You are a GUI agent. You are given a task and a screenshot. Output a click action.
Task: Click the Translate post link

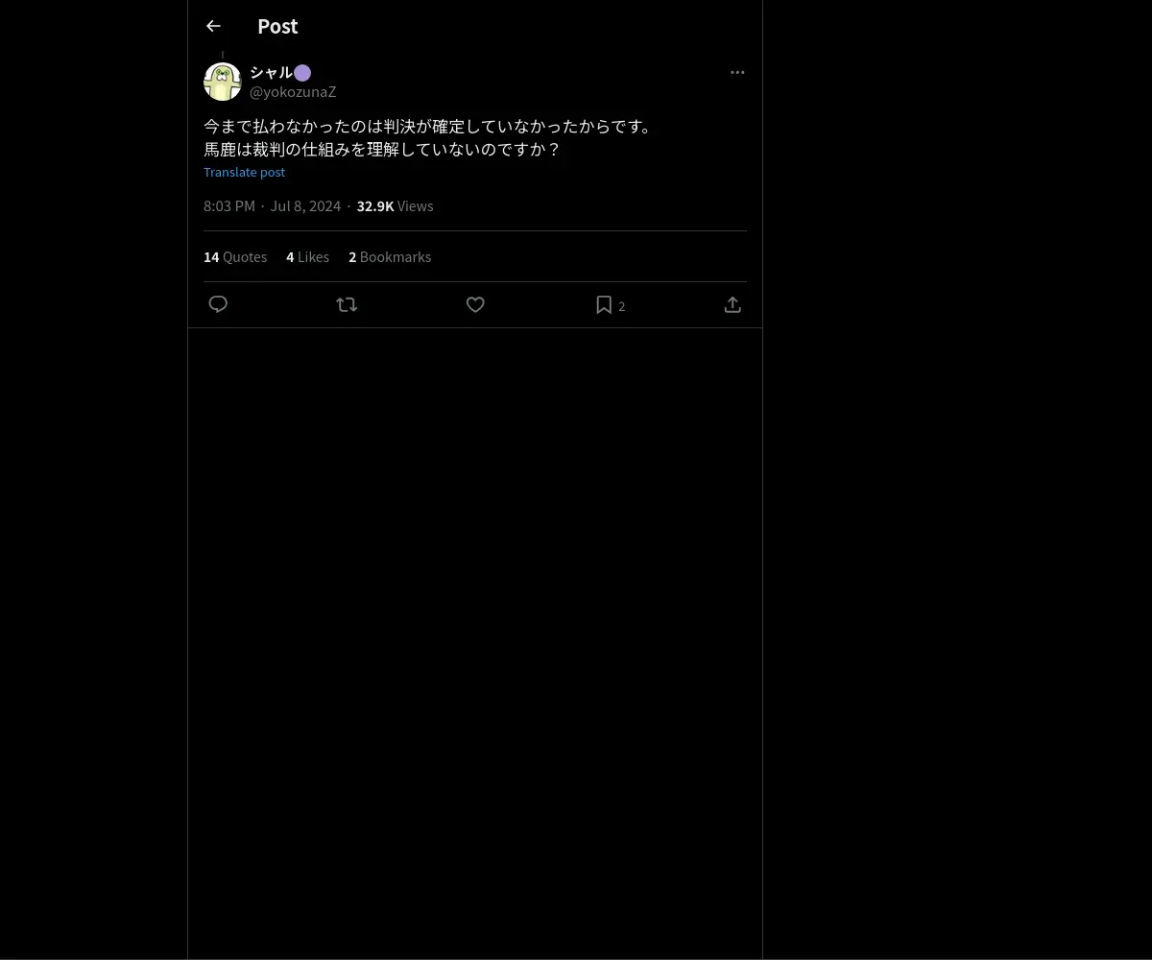[x=244, y=172]
